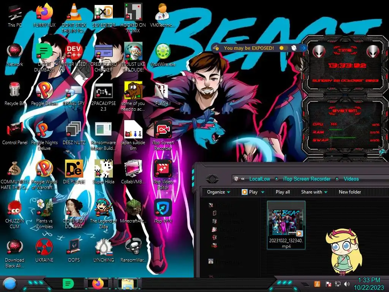Expand the « breadcrumb overflow in address bar
Viewport: 389px width, 292px height.
tap(243, 179)
